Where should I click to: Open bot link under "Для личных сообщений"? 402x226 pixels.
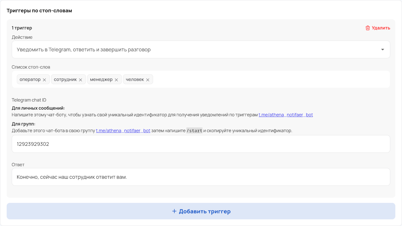pos(286,115)
